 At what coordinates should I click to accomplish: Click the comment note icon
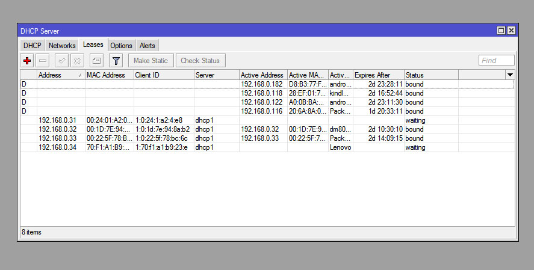pos(96,61)
